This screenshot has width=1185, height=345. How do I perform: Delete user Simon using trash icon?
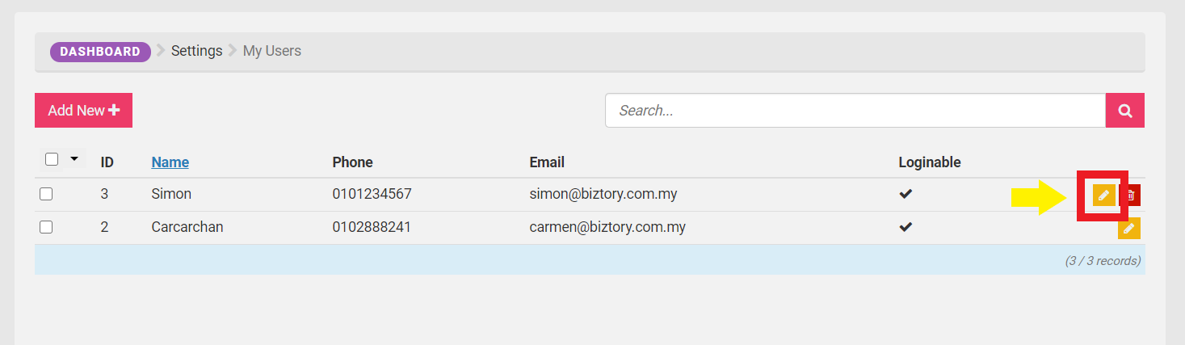point(1131,195)
